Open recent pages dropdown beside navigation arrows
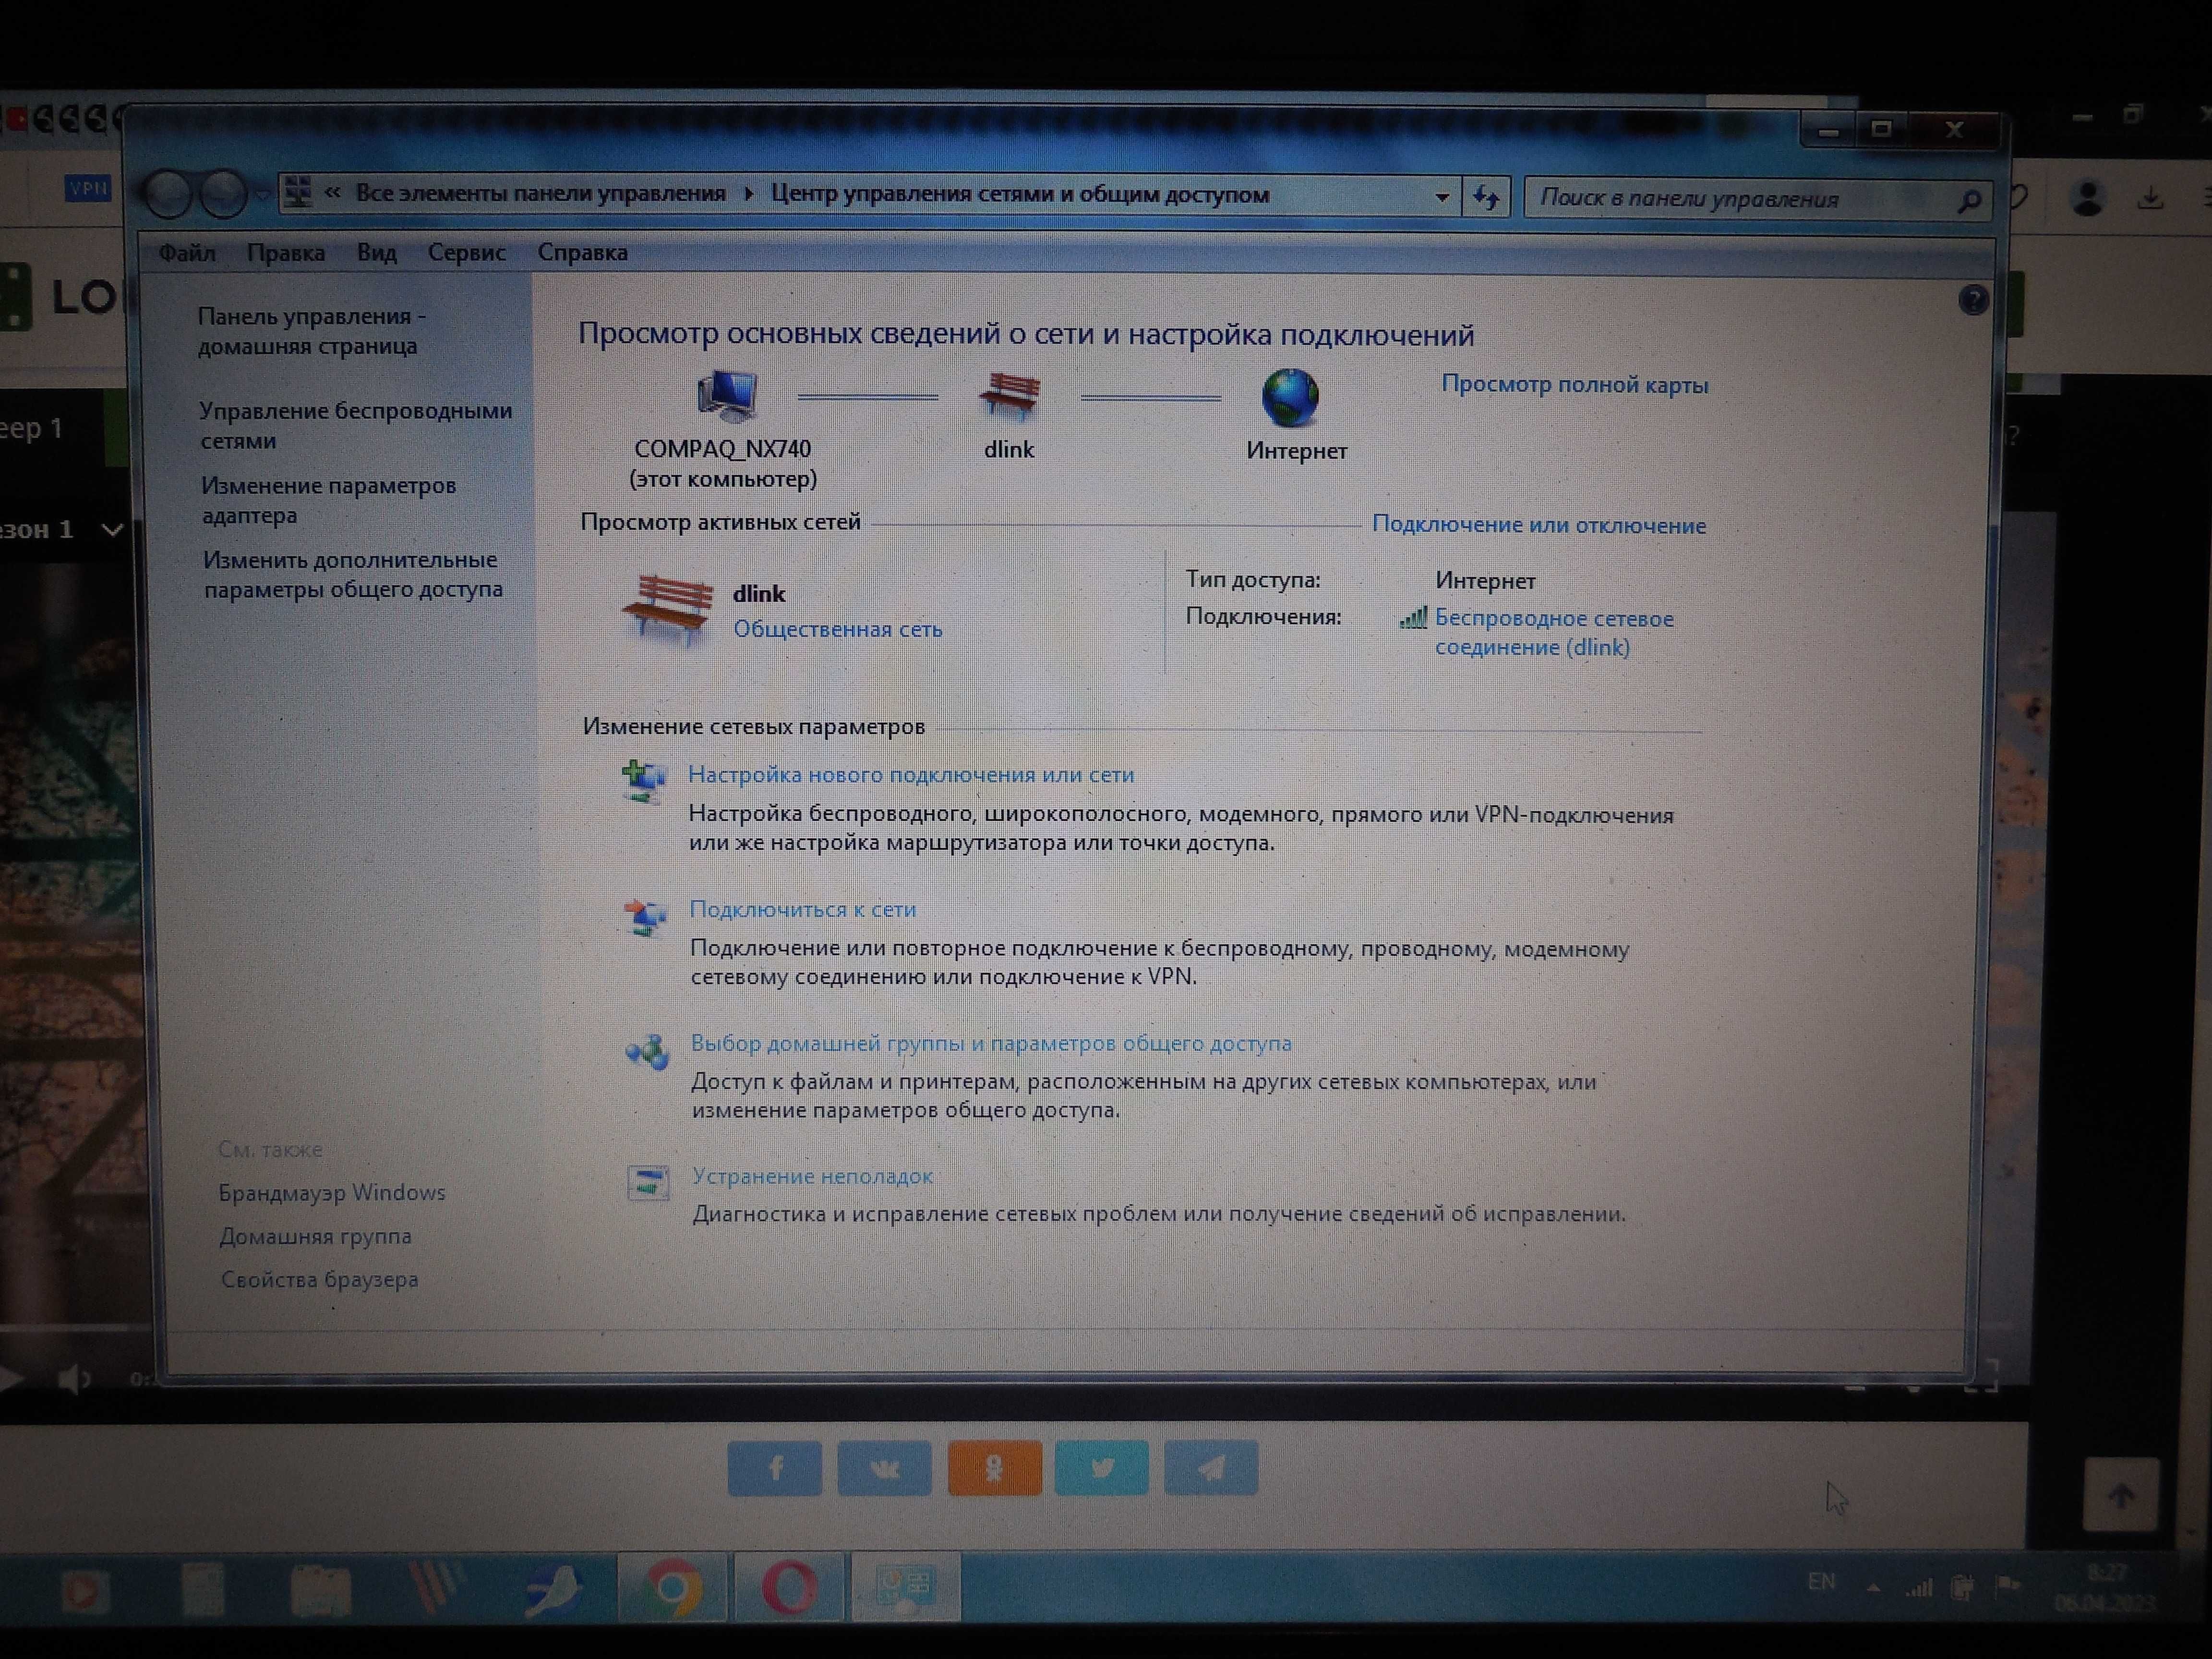This screenshot has width=2212, height=1659. click(262, 195)
